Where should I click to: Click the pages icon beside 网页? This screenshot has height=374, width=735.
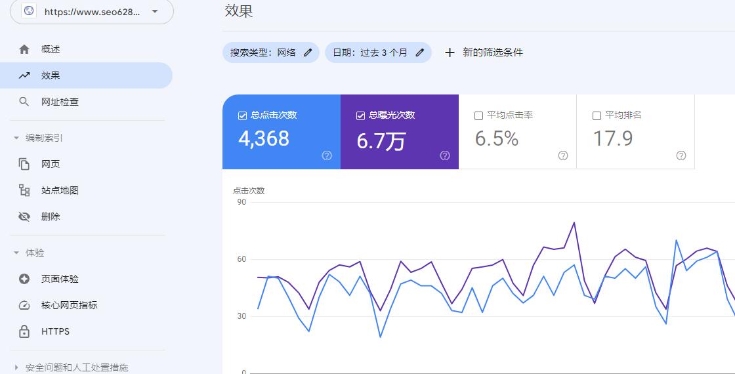(x=24, y=164)
